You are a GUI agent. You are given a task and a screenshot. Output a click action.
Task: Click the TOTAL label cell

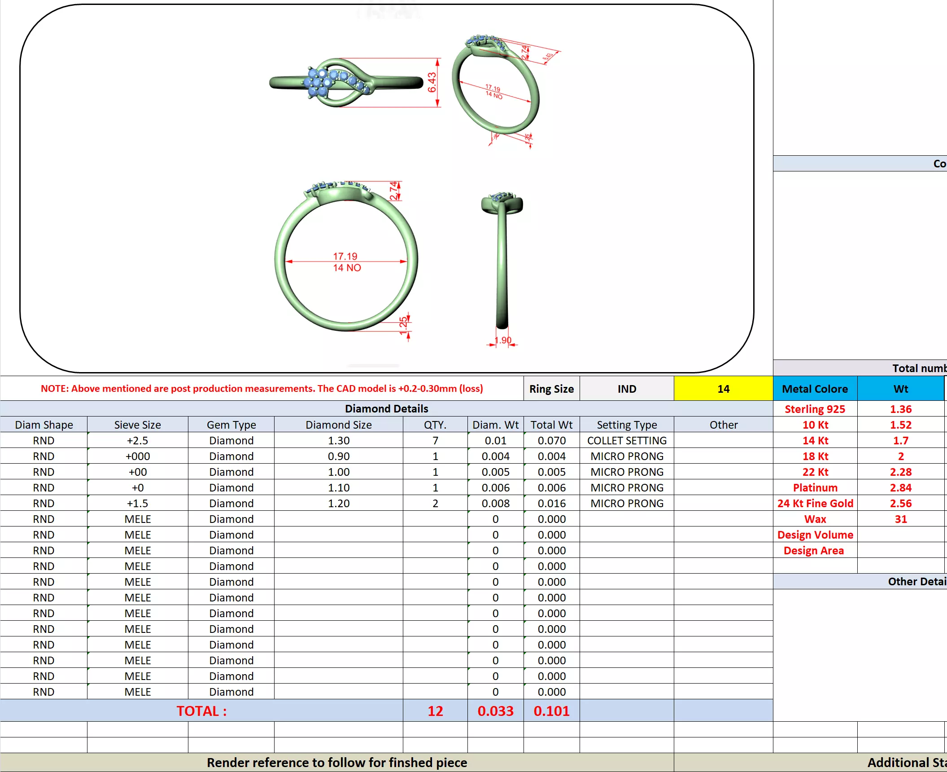201,711
